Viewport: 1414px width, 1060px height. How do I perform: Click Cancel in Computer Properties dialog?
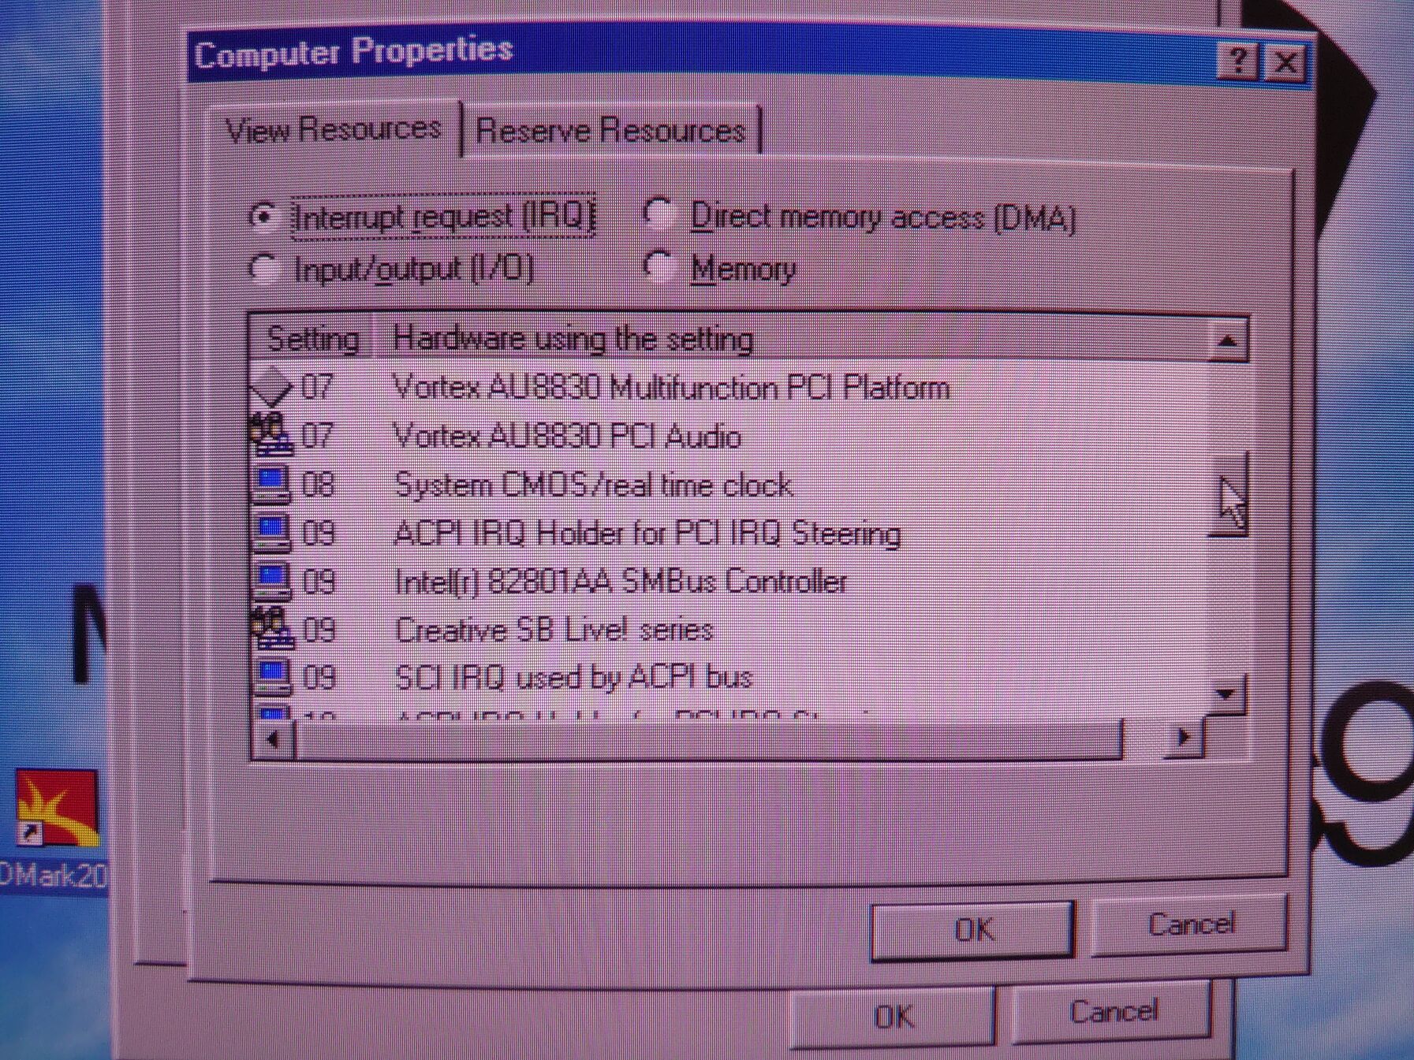(x=1190, y=924)
